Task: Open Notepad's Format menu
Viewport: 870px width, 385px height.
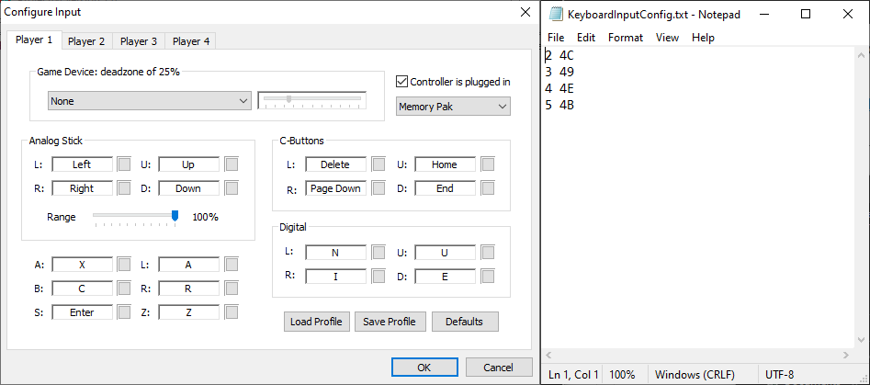Action: tap(626, 38)
